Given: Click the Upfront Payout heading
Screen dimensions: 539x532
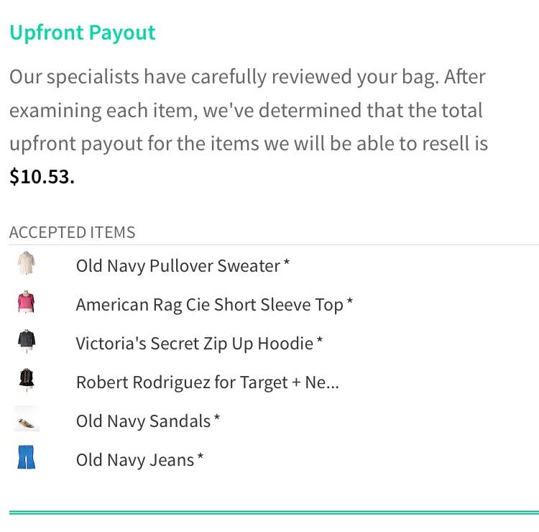Looking at the screenshot, I should [83, 33].
